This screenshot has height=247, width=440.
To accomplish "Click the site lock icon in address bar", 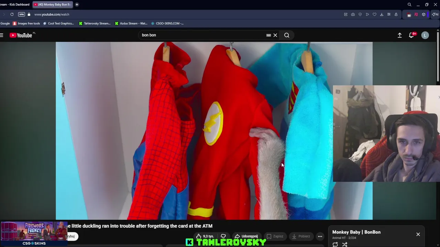I will point(29,14).
